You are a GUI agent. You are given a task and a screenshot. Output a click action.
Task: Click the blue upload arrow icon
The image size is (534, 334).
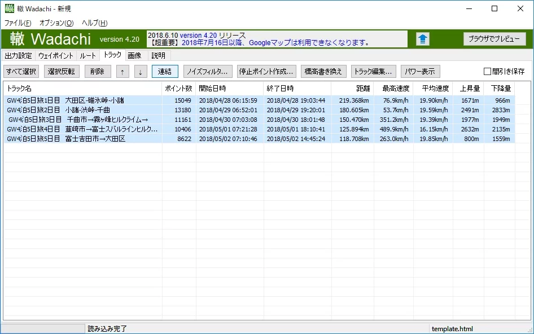click(x=423, y=39)
